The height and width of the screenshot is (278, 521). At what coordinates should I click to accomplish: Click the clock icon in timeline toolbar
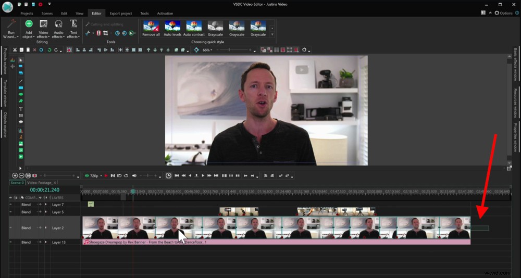168,175
